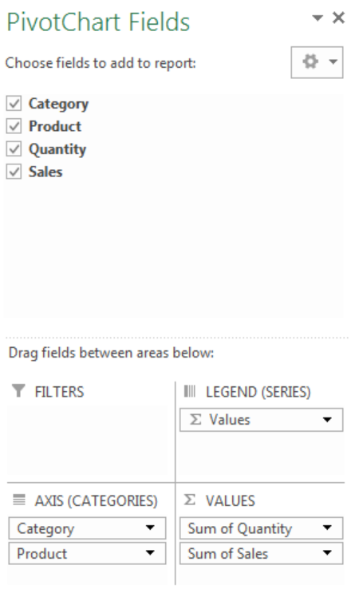
Task: Open the Values legend field dropdown
Action: coord(327,420)
